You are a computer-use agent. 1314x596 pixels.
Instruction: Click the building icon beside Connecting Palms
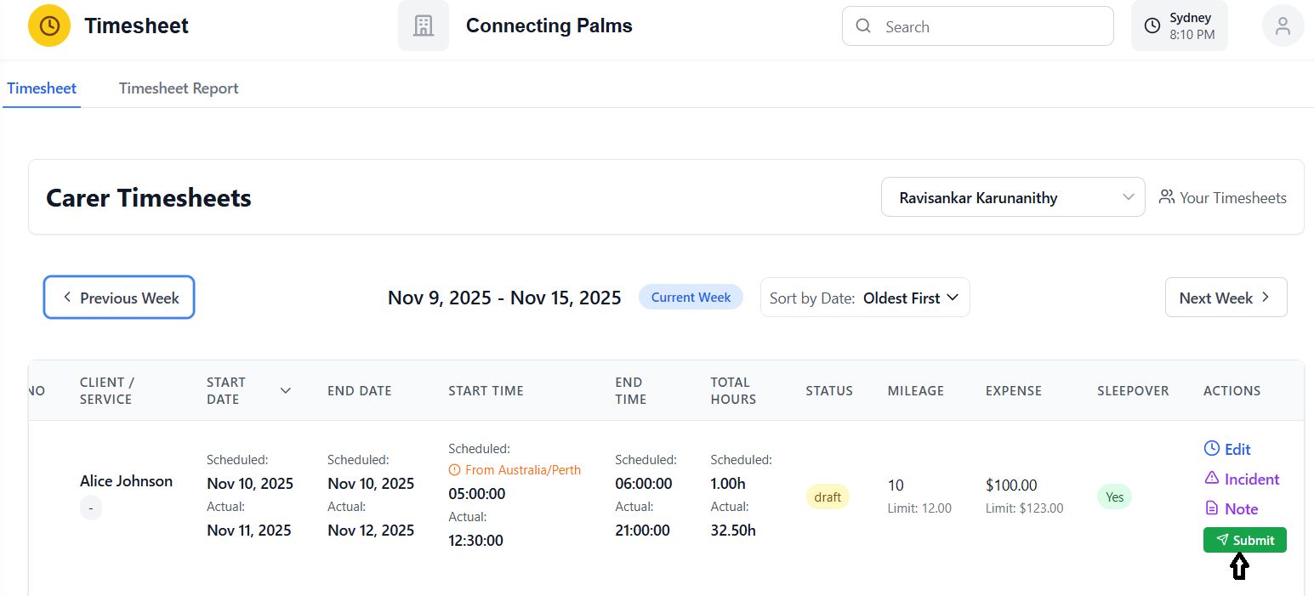[423, 26]
